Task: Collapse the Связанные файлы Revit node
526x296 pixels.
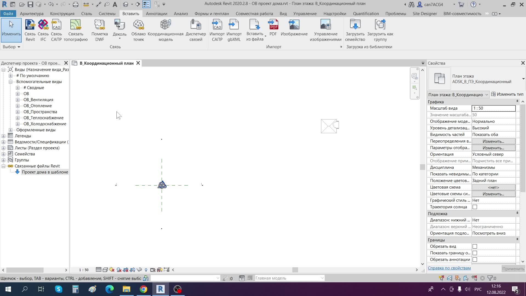Action: 3,166
